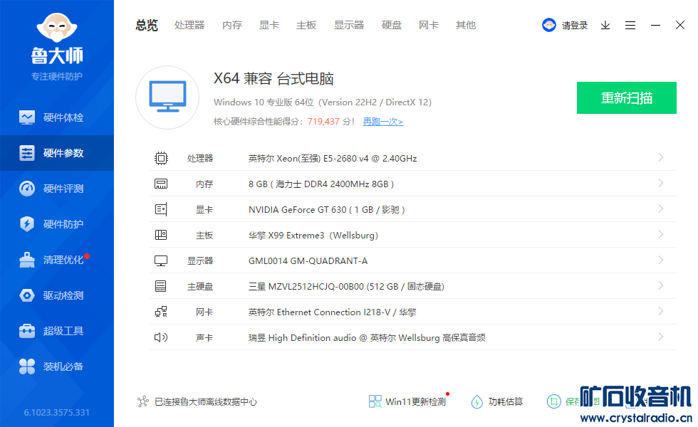This screenshot has height=427, width=698.
Task: Click the score value 719,437
Action: [323, 122]
